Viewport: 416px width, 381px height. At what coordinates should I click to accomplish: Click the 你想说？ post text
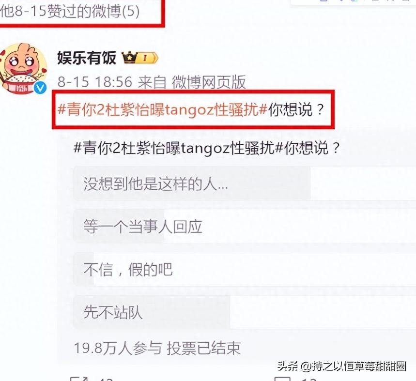[296, 109]
